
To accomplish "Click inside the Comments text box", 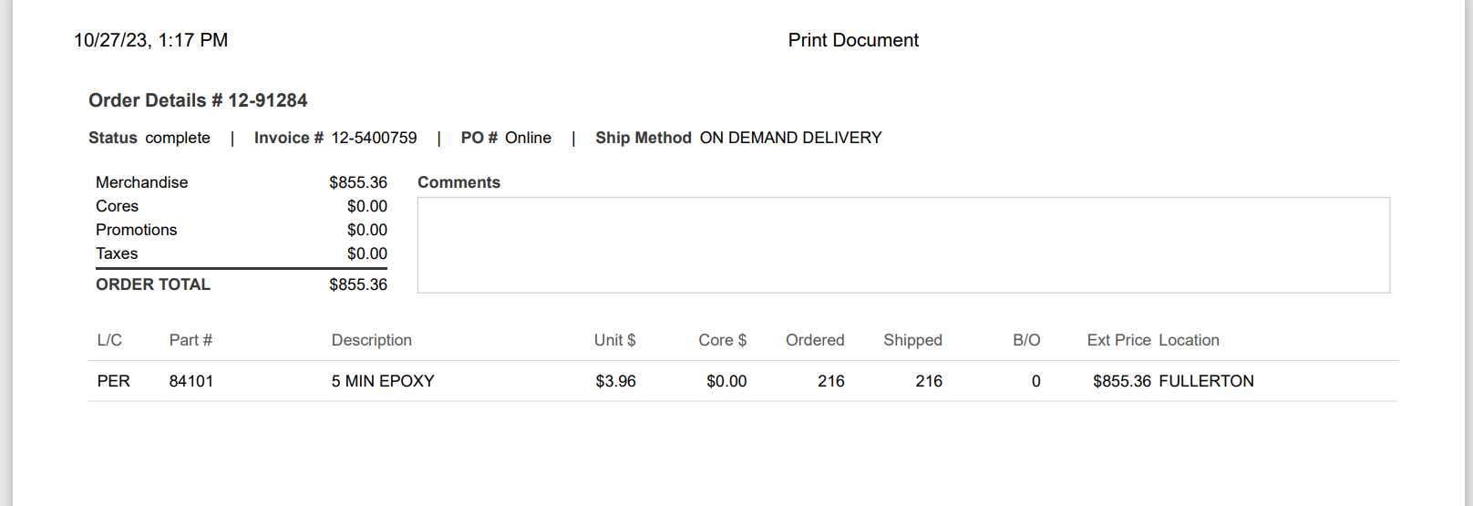I will coord(903,245).
